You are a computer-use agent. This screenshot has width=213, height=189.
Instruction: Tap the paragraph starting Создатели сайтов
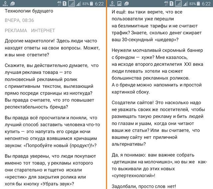point(158,123)
